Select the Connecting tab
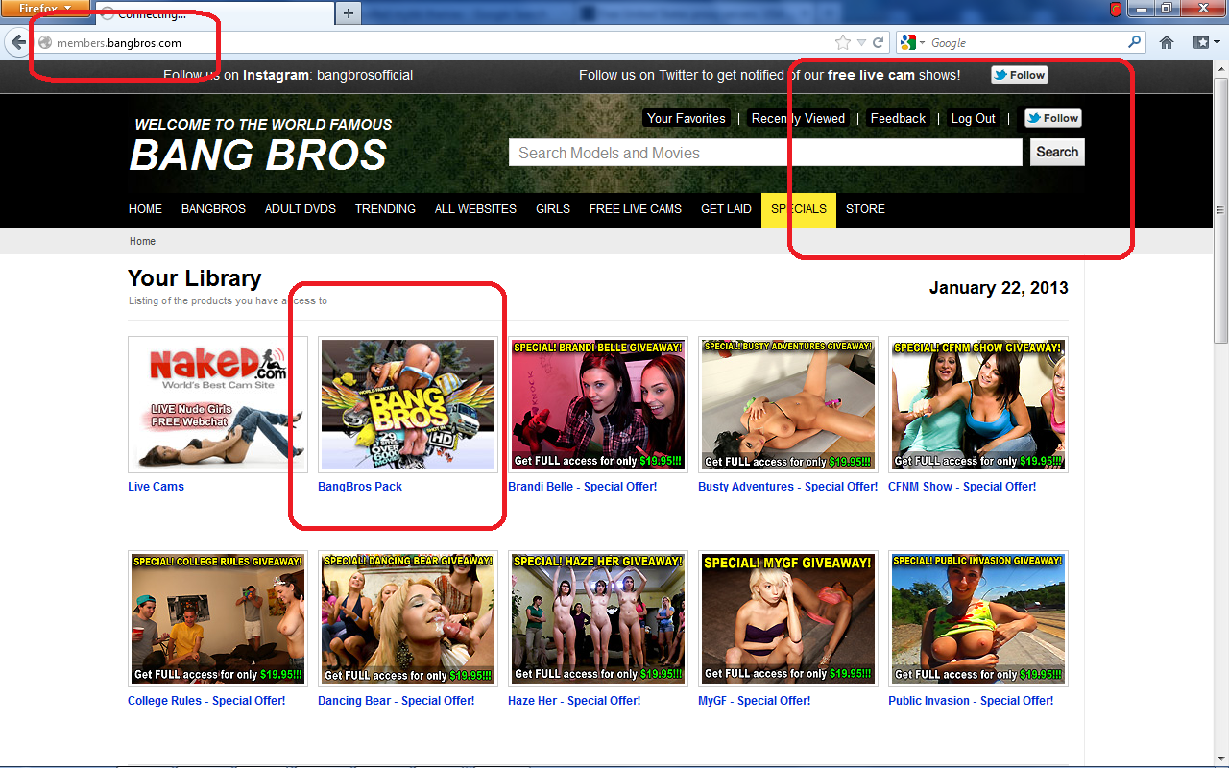This screenshot has height=768, width=1229. pos(214,14)
